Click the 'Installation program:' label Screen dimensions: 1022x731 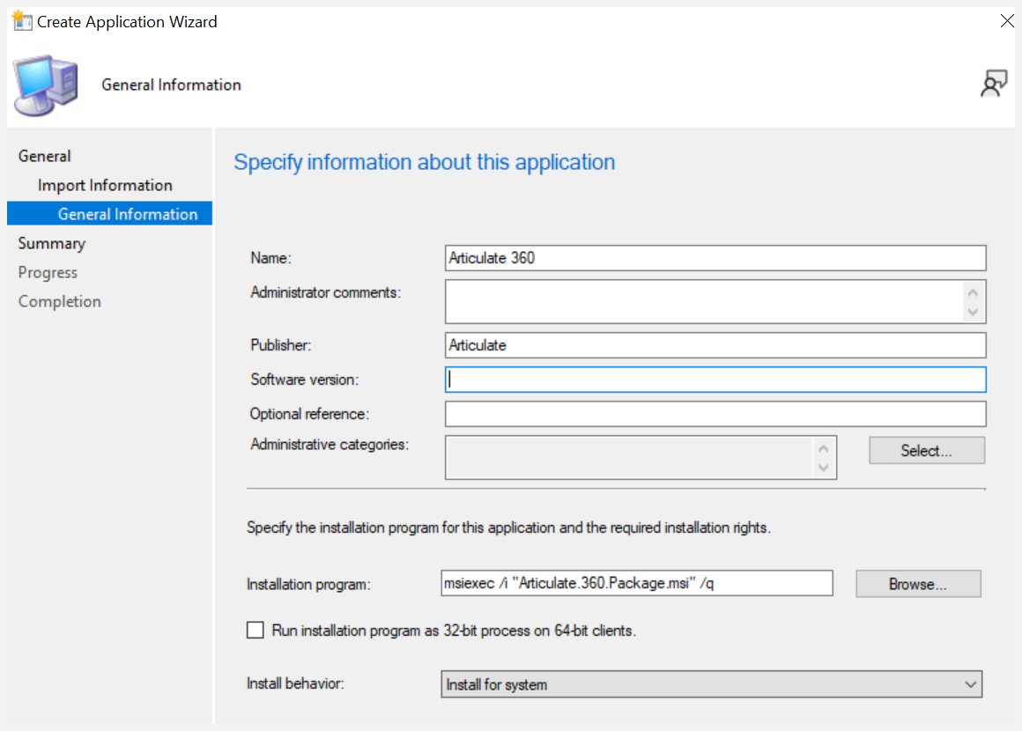coord(308,585)
